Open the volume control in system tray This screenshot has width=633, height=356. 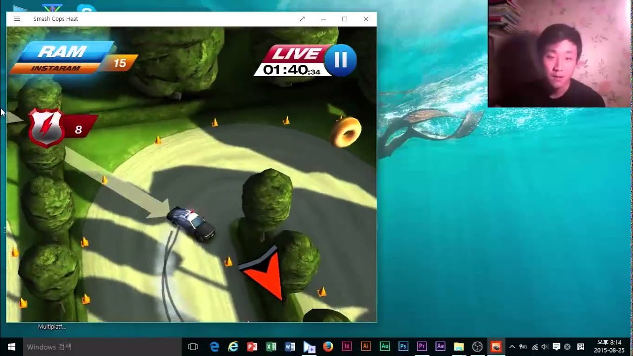pos(544,347)
